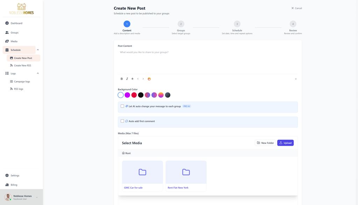Collapse the Schedule section in sidebar
This screenshot has width=358, height=205.
38,50
